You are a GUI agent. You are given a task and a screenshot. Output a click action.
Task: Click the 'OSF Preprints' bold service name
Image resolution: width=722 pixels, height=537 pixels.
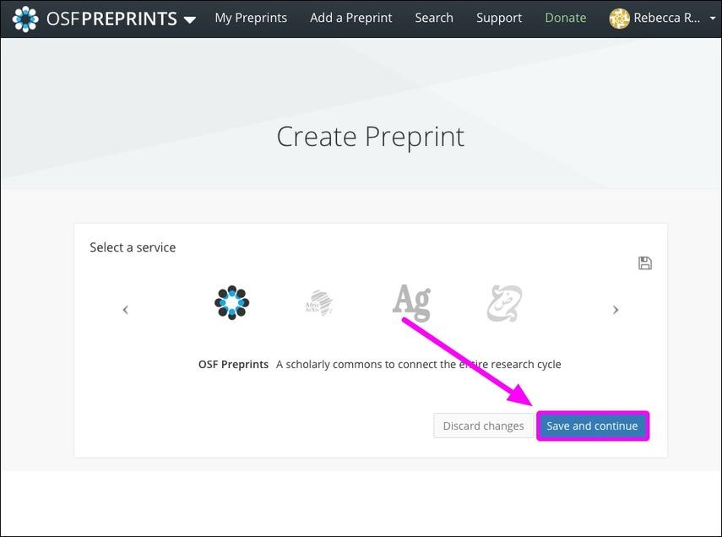[x=233, y=364]
